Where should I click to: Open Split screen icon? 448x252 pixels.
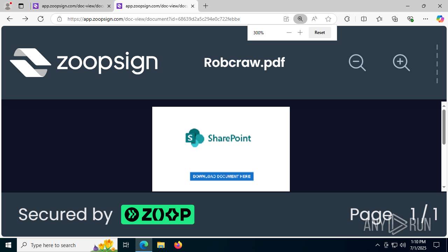(364, 19)
